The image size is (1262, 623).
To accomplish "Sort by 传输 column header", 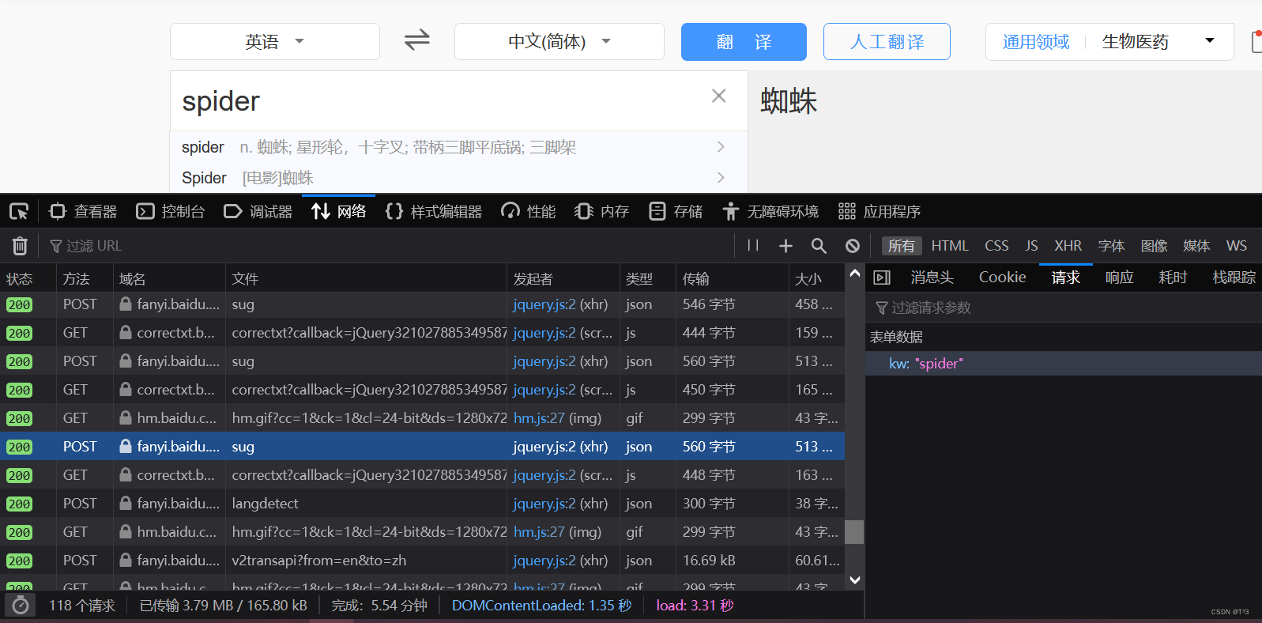I will pos(732,278).
